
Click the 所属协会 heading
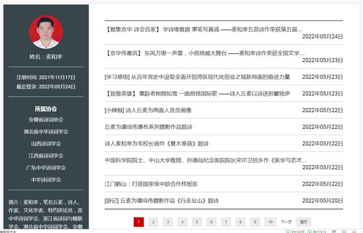point(46,109)
